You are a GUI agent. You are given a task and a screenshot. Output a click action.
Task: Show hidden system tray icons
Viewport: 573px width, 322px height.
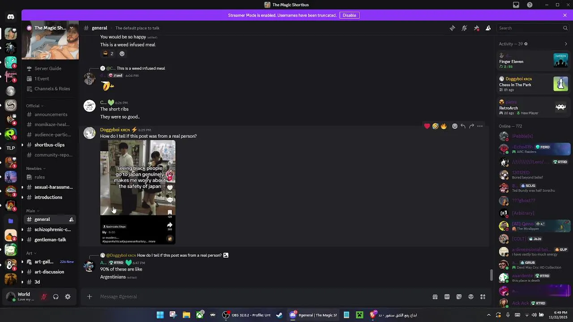pyautogui.click(x=489, y=315)
